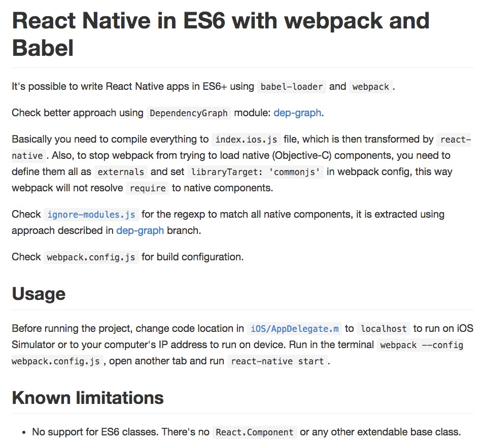Click the React.Component inline code

[x=255, y=432]
